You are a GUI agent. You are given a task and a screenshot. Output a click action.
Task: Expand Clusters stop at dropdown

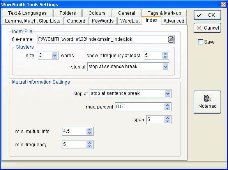165,67
